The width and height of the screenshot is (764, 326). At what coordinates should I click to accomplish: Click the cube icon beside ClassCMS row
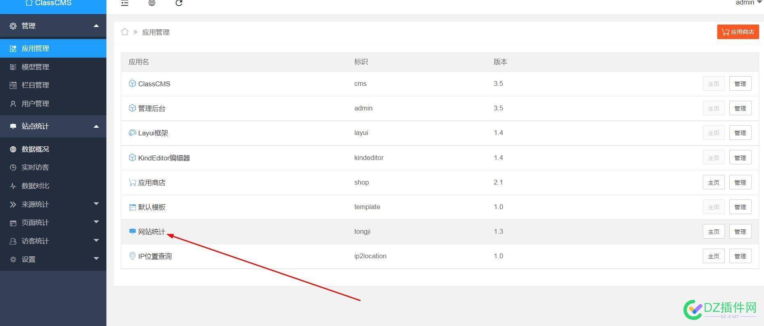(x=132, y=83)
